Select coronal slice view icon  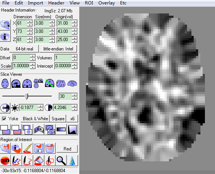point(27,83)
